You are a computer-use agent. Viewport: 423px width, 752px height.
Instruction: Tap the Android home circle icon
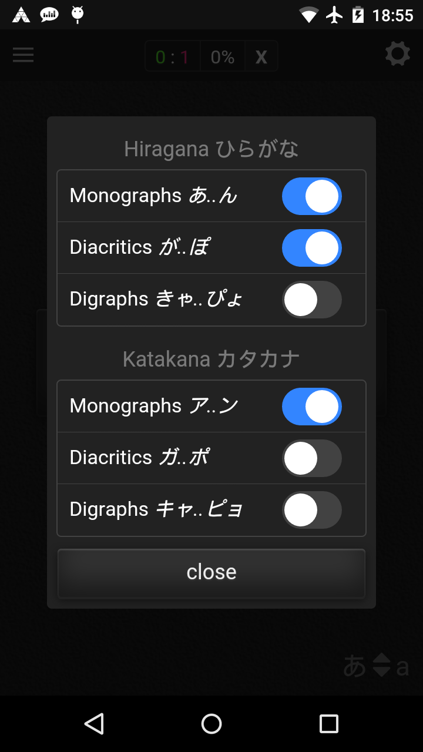pyautogui.click(x=211, y=723)
